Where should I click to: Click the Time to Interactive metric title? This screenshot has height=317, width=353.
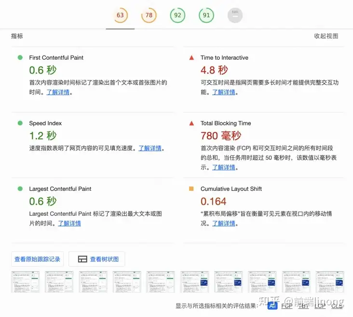point(224,58)
